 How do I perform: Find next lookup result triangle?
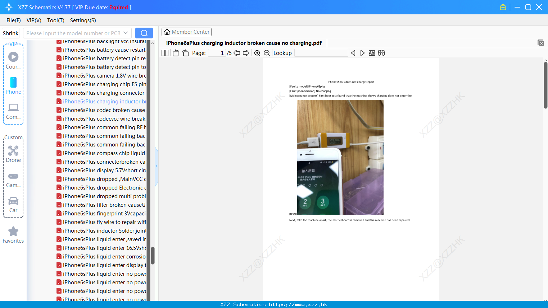pos(362,53)
